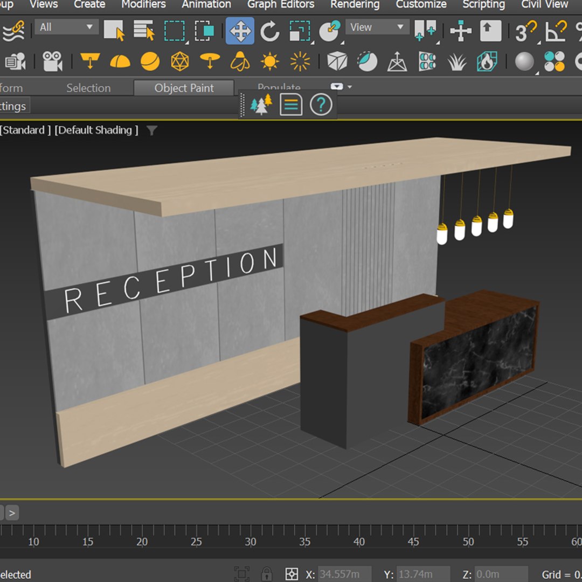Click the teal cube with flame icon

click(x=487, y=61)
